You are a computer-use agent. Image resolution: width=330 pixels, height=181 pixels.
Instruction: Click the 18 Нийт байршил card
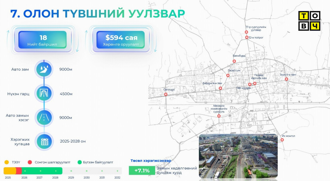pos(43,40)
